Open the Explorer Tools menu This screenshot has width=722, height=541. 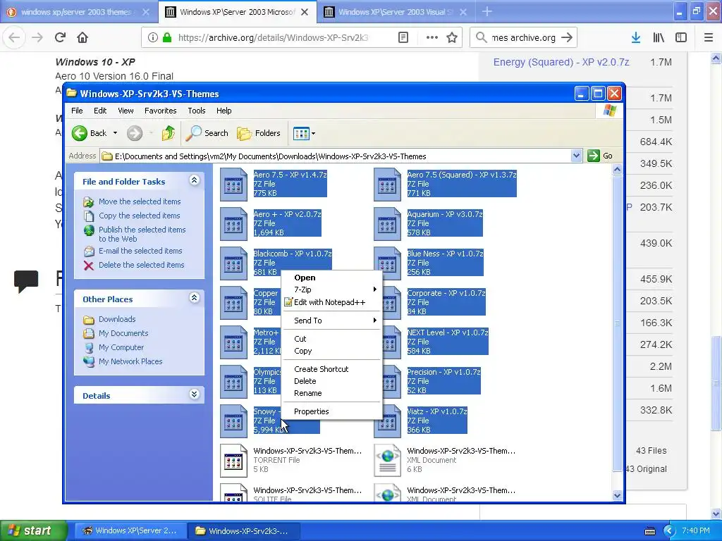[x=197, y=111]
